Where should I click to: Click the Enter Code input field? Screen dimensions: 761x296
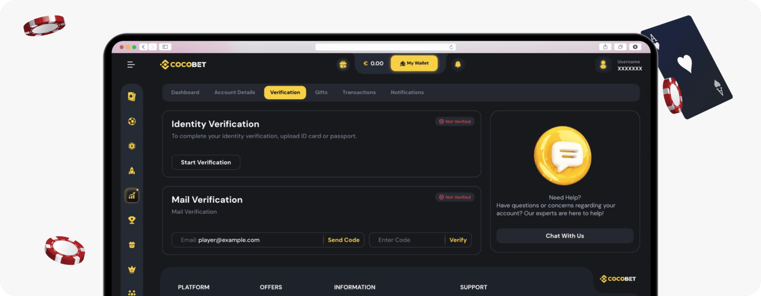coord(407,240)
